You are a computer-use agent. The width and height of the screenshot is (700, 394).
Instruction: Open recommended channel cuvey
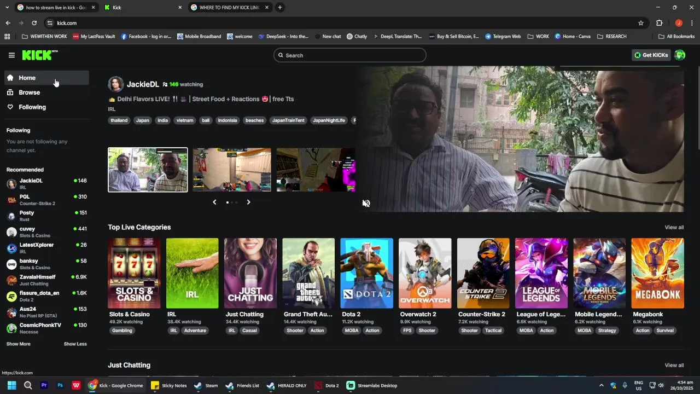coord(46,232)
